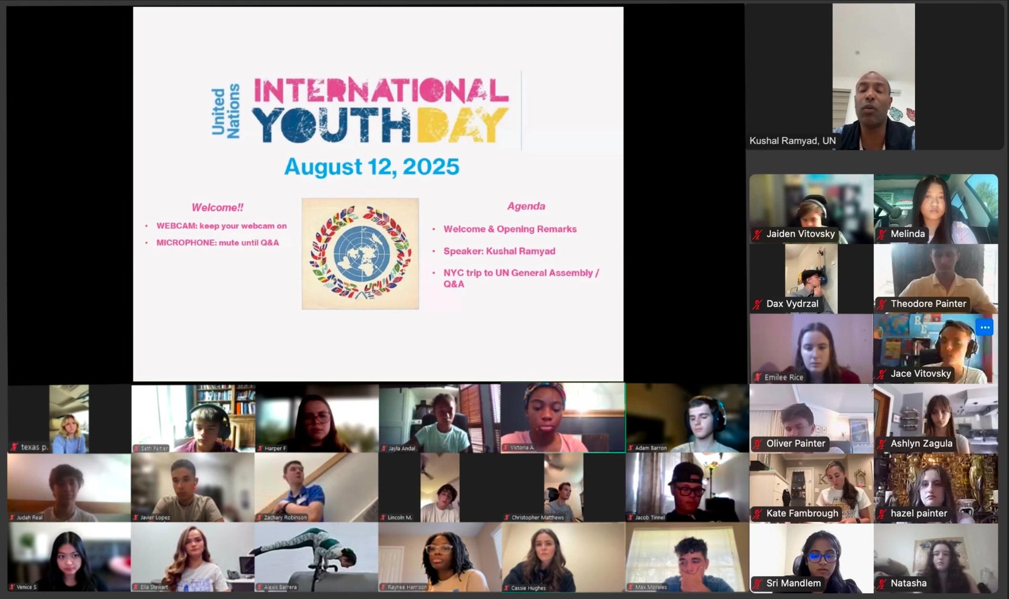This screenshot has height=599, width=1009.
Task: Click Theodore Painter's muted mic icon
Action: 882,304
